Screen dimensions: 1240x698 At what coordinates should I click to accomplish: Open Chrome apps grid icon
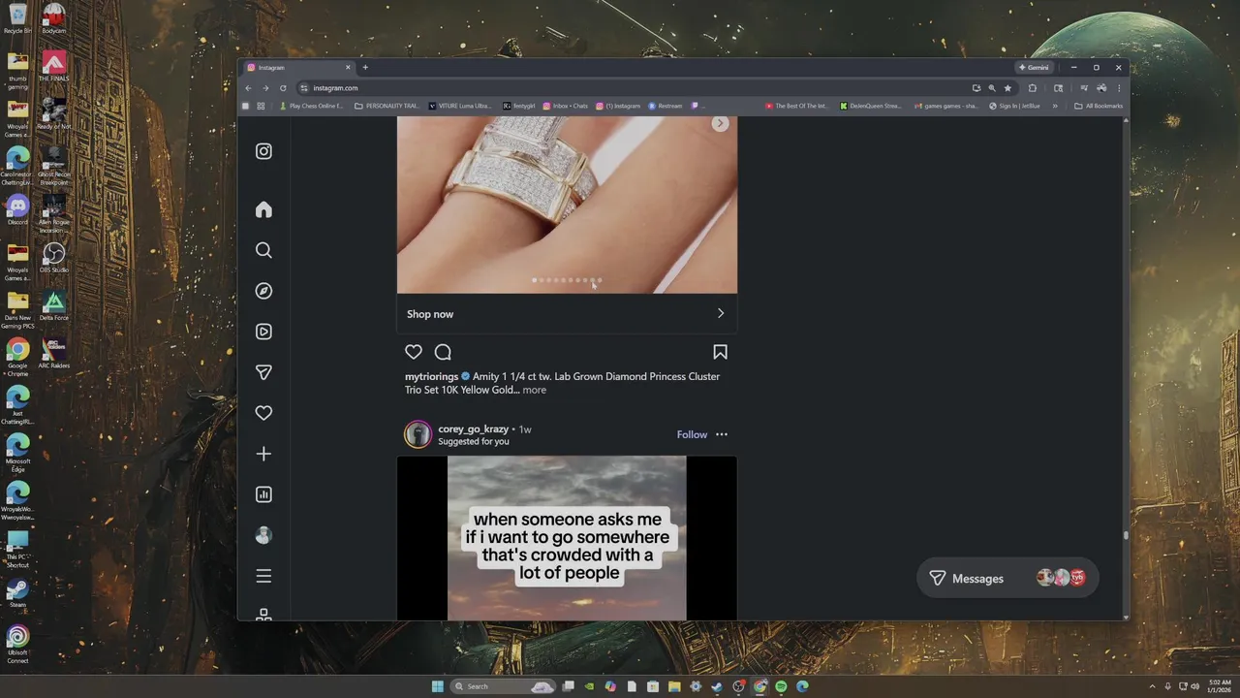261,106
